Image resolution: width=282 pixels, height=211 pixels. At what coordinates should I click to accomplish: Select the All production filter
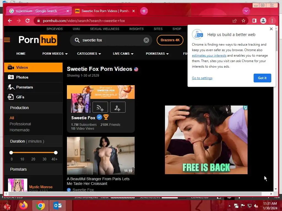tap(12, 118)
